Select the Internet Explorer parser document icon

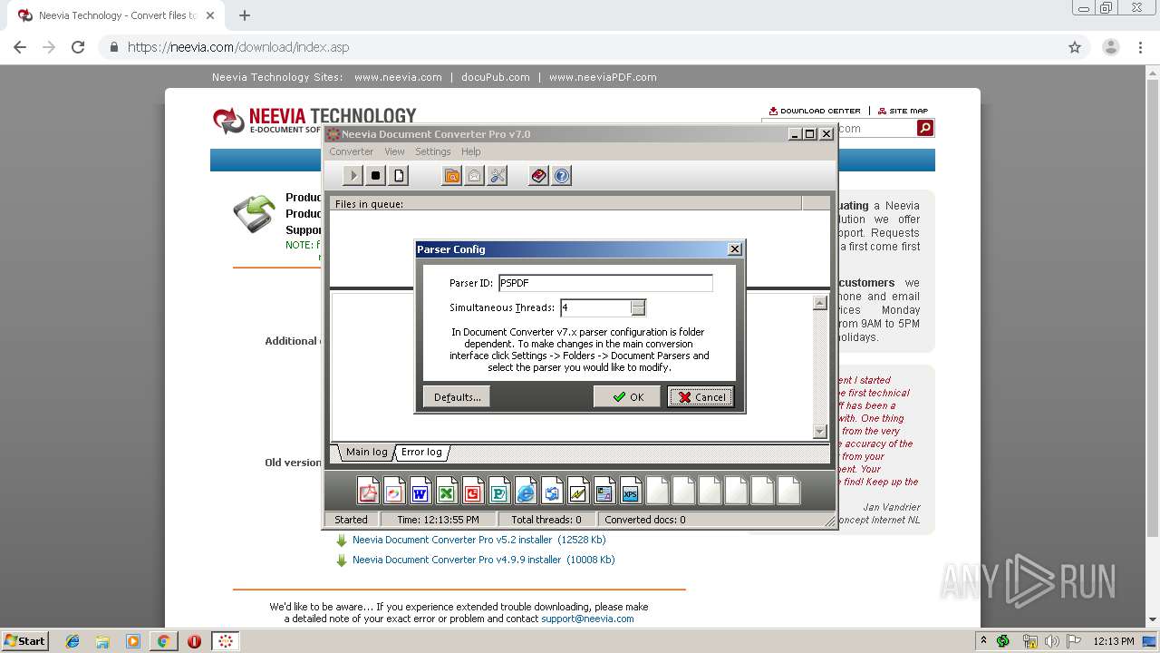pyautogui.click(x=526, y=491)
